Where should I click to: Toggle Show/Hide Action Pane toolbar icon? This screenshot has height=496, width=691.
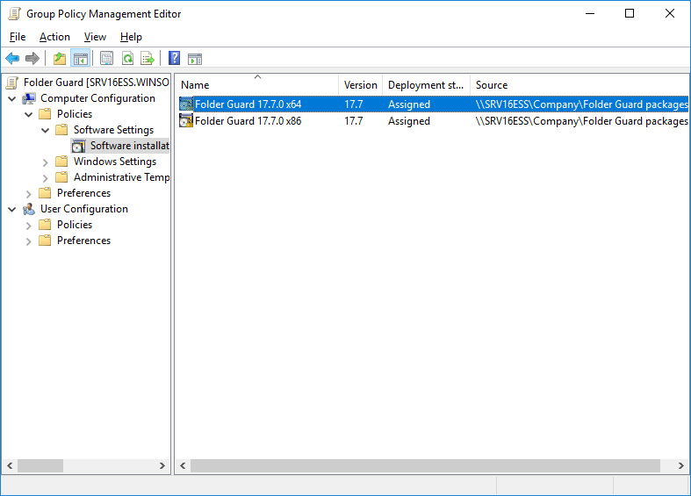(195, 59)
